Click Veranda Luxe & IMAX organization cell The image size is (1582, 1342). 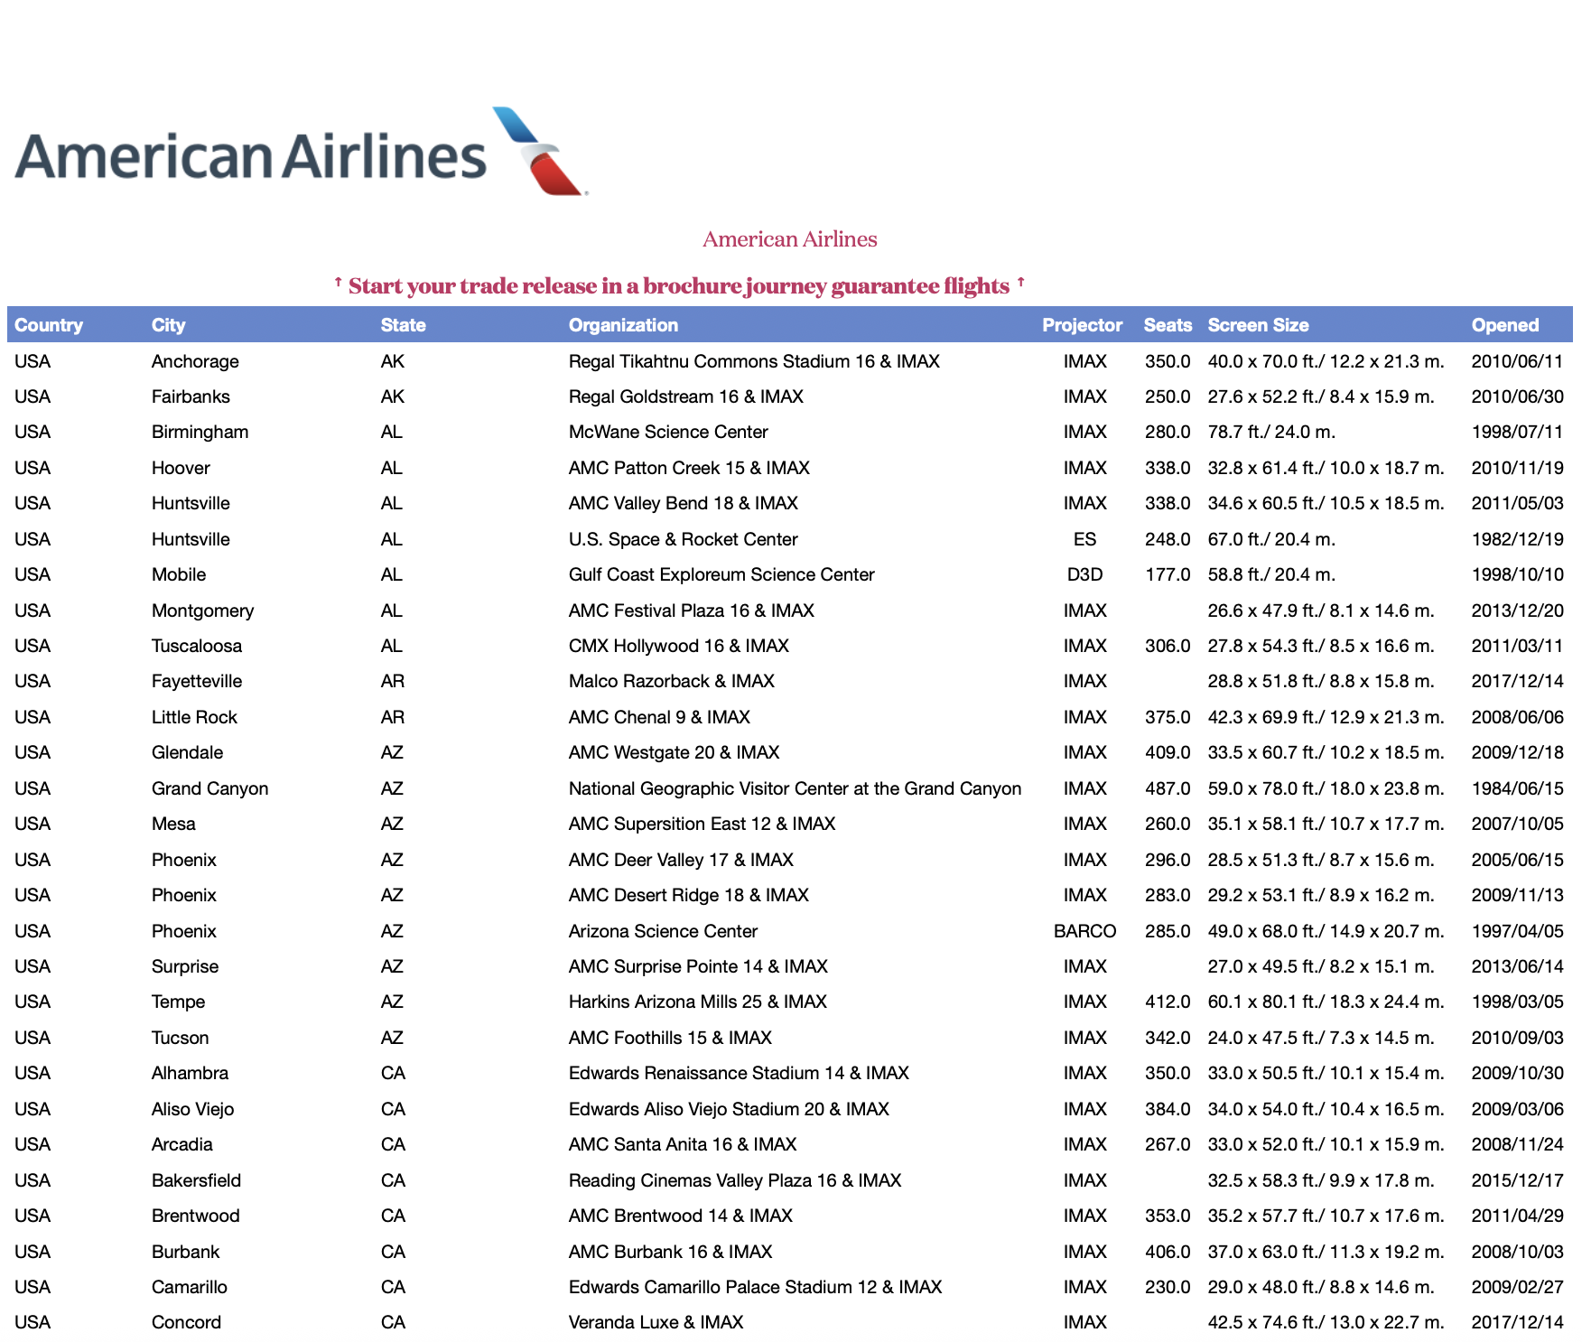pos(656,1322)
